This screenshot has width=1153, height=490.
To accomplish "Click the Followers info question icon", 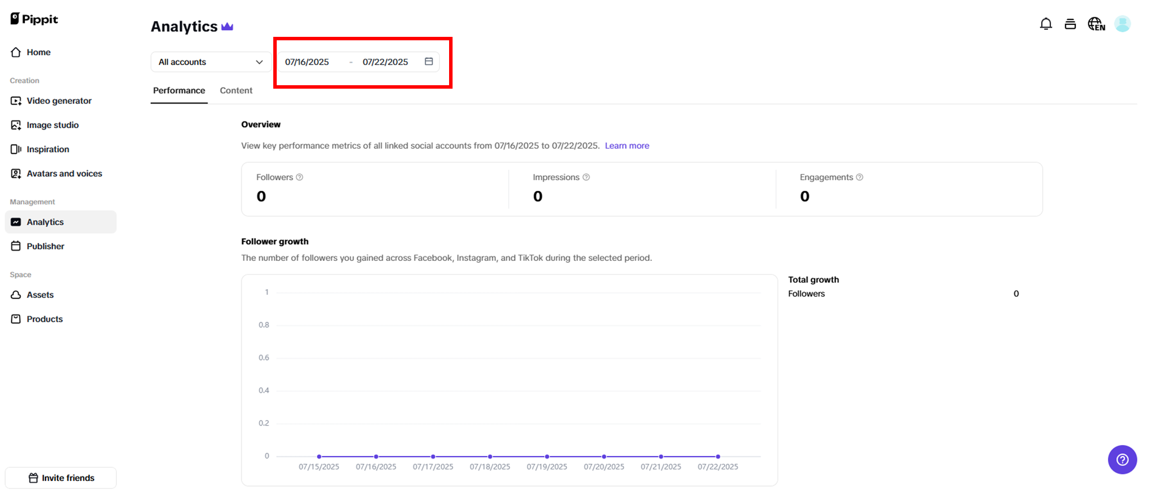I will [x=300, y=177].
